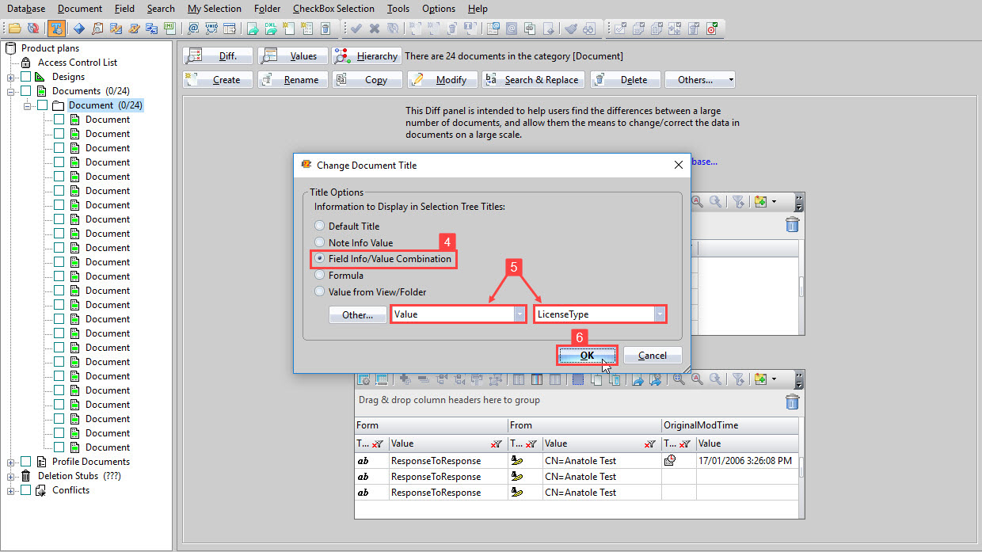The image size is (982, 552).
Task: Click the Rename button
Action: click(291, 79)
